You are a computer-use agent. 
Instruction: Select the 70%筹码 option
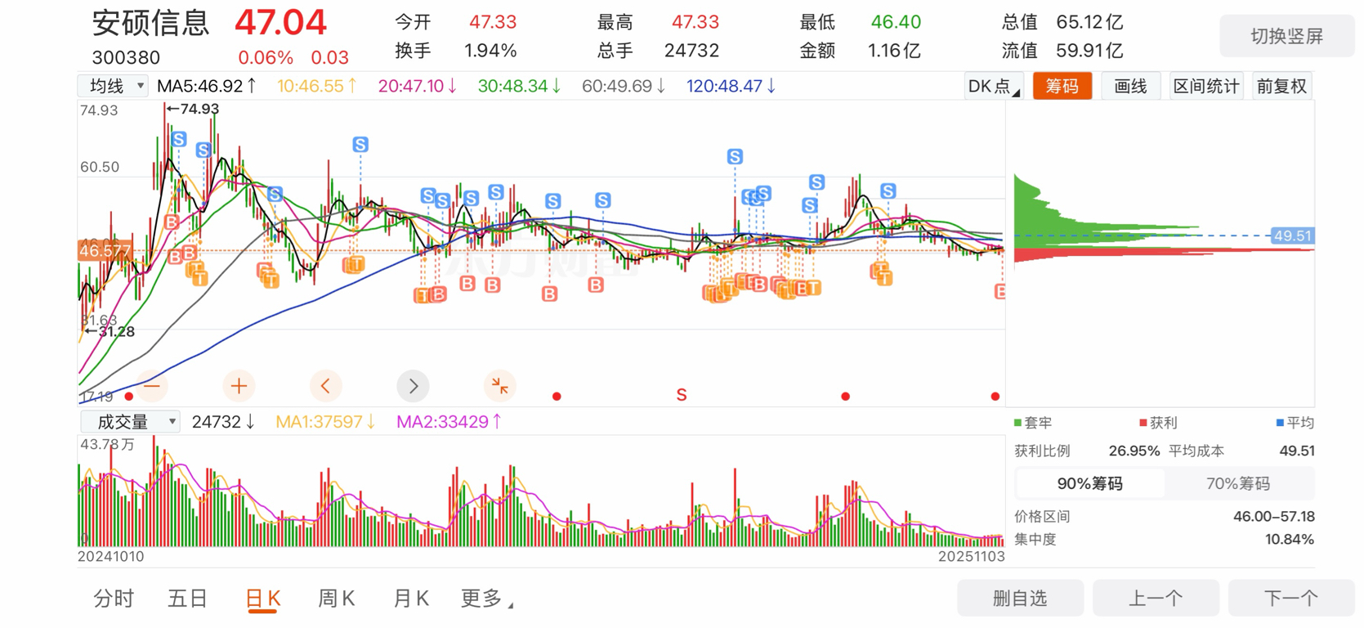1238,484
